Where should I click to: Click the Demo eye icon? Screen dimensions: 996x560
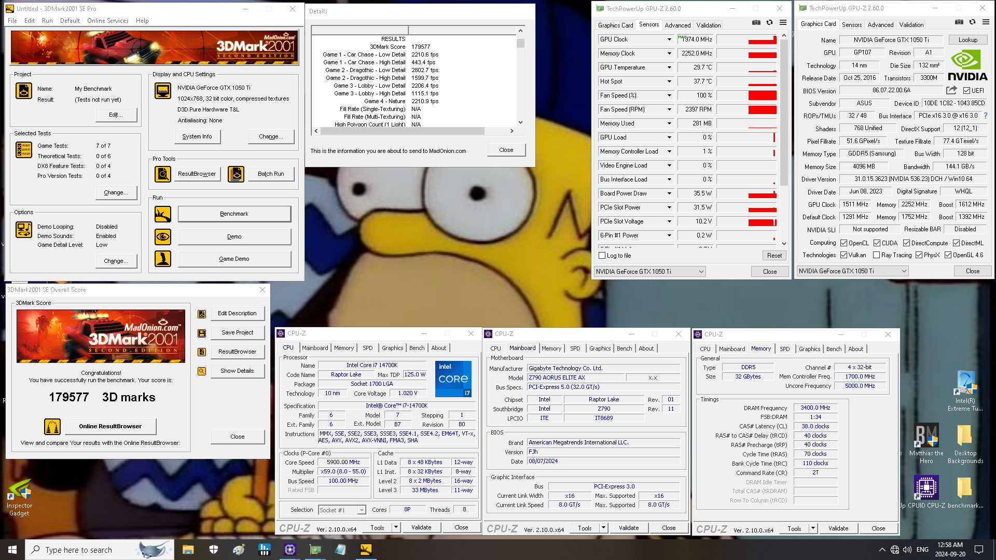coord(163,236)
